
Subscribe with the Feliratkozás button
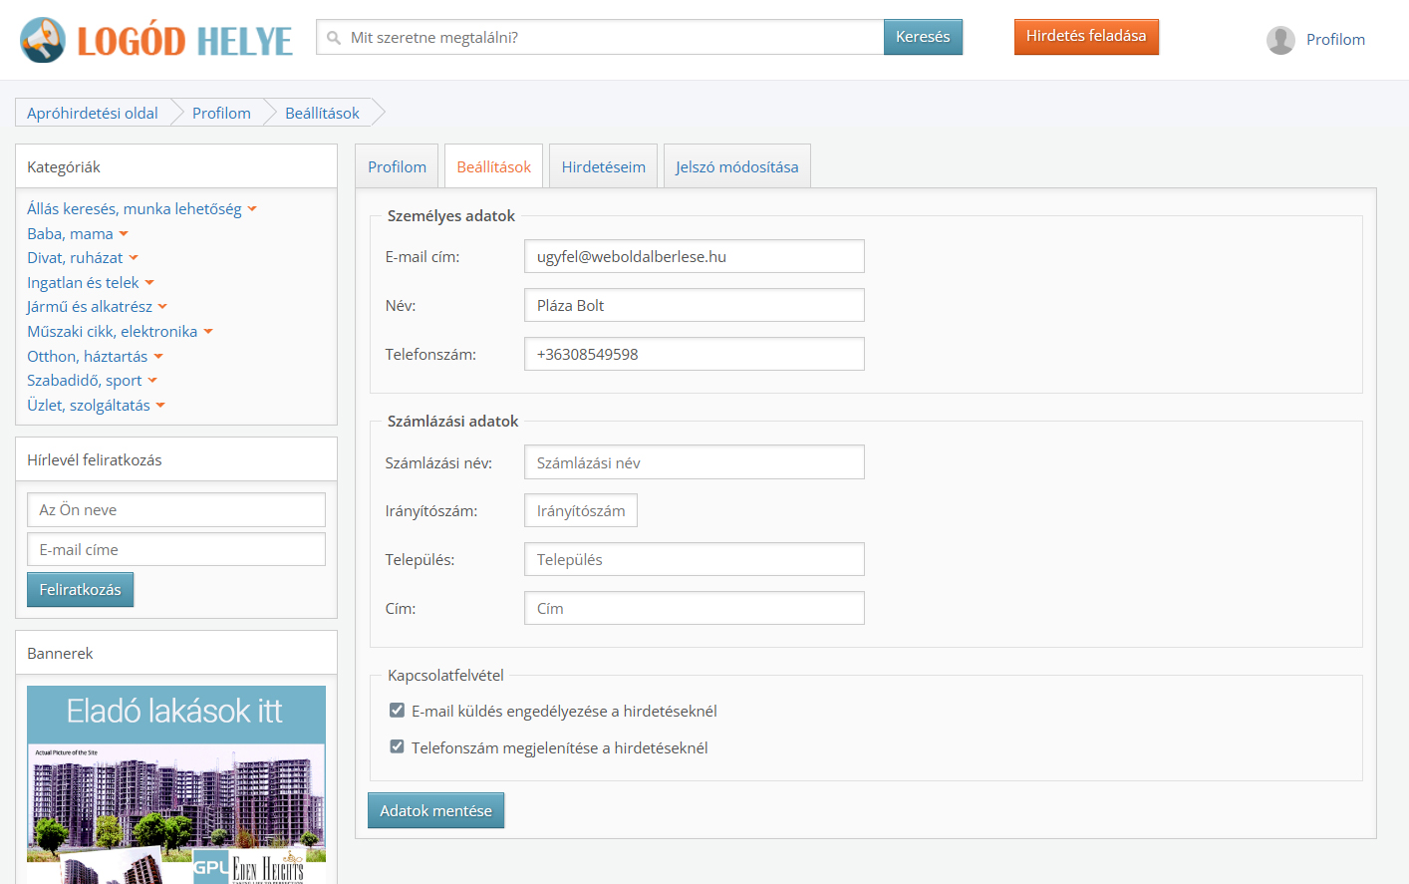80,589
